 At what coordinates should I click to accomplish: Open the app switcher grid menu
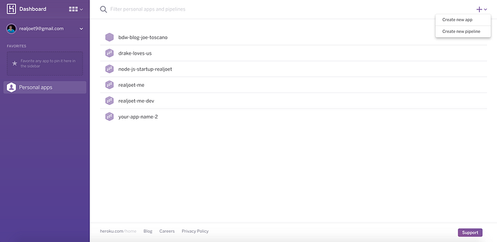point(76,9)
